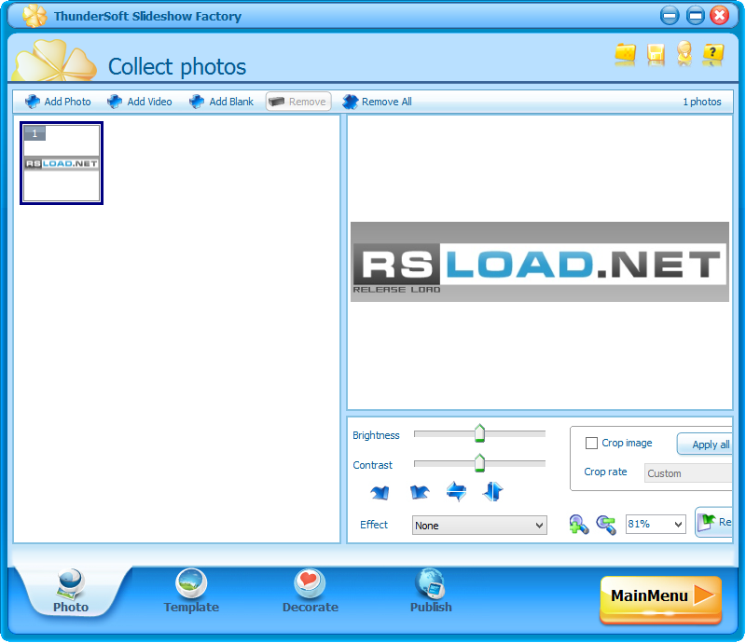The height and width of the screenshot is (643, 746).
Task: Click the Remove button
Action: [x=297, y=102]
